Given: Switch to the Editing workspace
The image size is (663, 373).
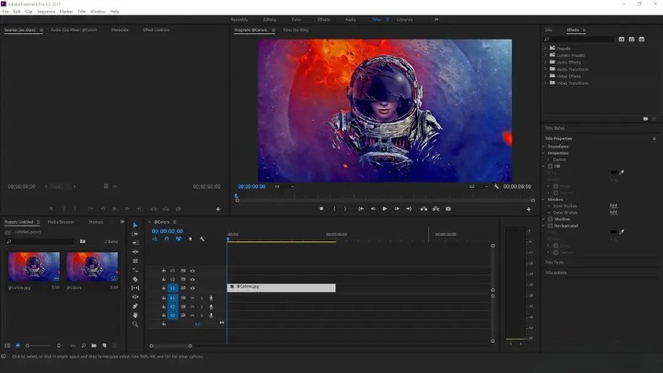Looking at the screenshot, I should point(269,20).
